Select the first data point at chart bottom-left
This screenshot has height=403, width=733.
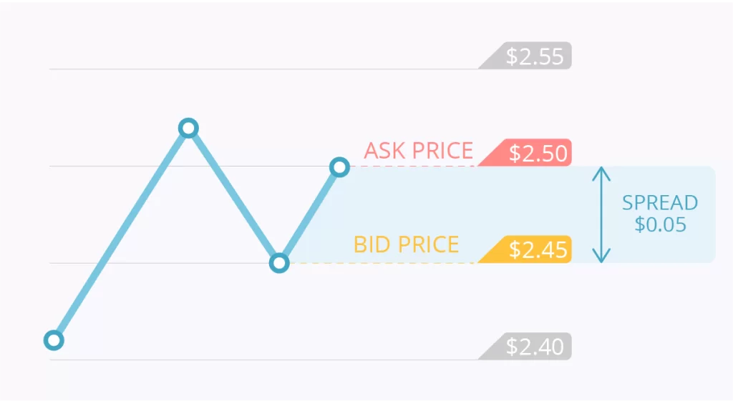click(54, 340)
